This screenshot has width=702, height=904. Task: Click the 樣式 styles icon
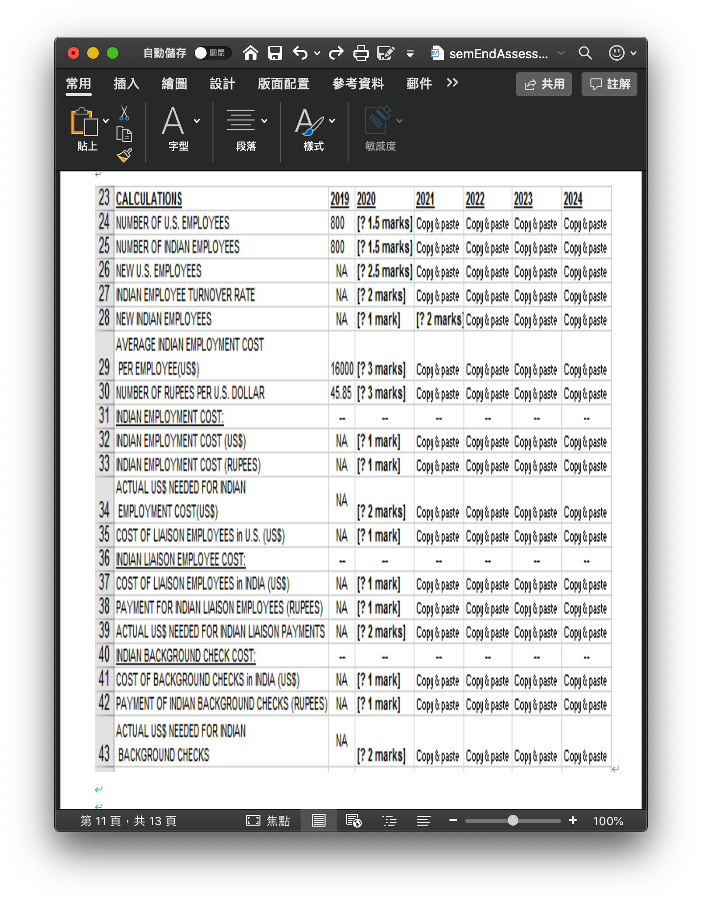(309, 121)
